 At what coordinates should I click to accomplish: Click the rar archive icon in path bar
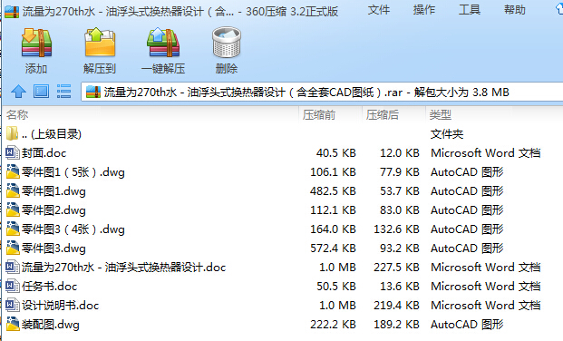93,92
